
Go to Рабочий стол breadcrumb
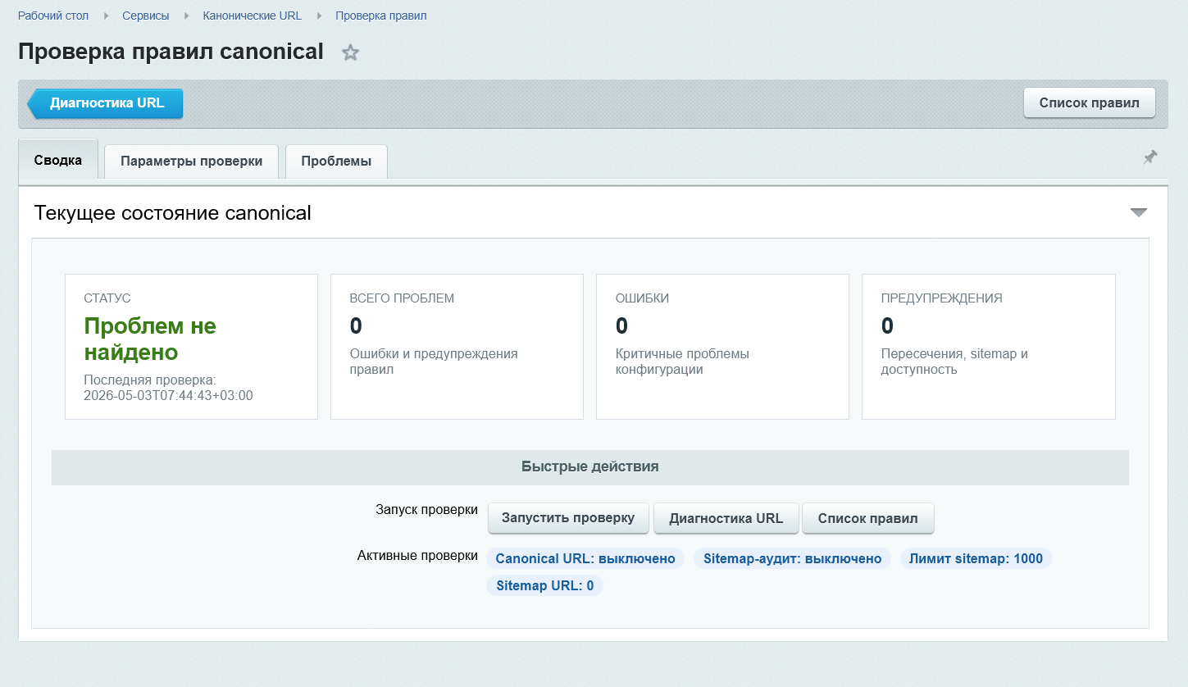(53, 16)
